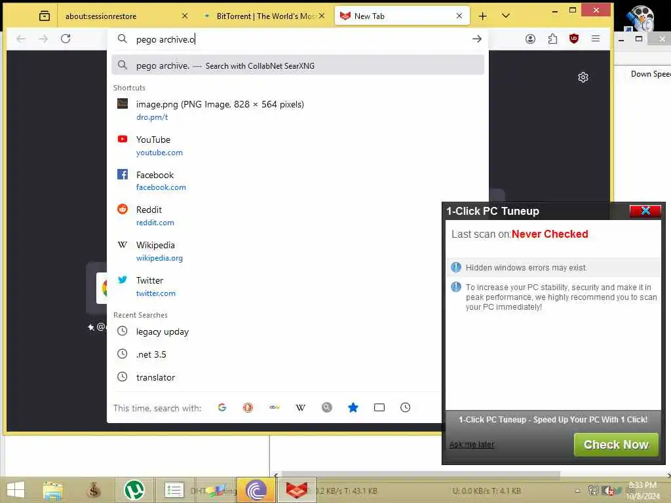Image resolution: width=671 pixels, height=503 pixels.
Task: Switch to the BitTorrent tab
Action: tap(265, 16)
